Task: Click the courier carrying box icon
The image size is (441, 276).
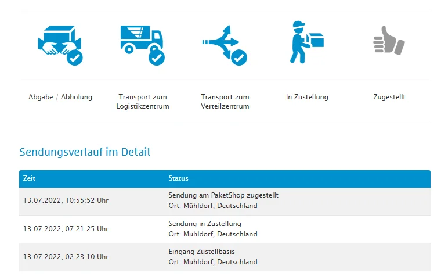Action: coord(306,42)
